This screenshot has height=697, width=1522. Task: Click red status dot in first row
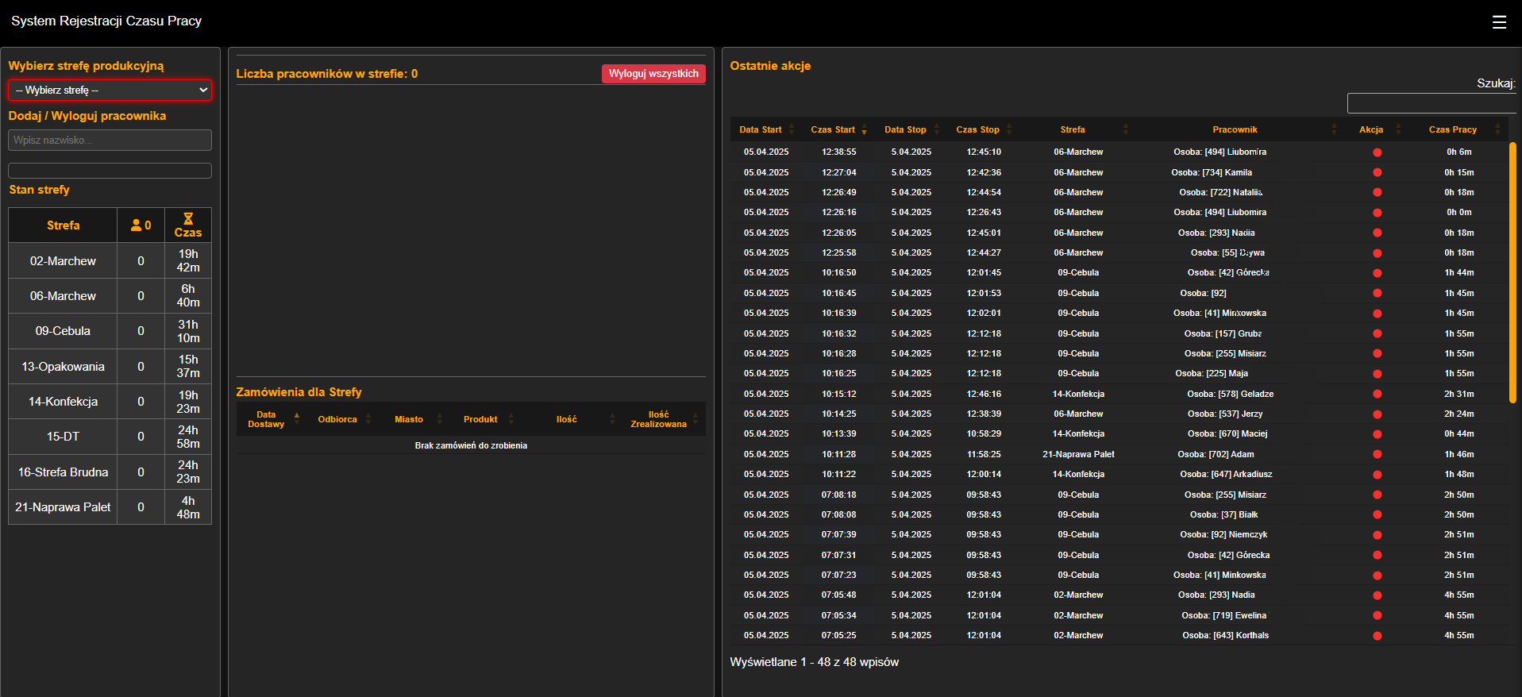tap(1378, 152)
